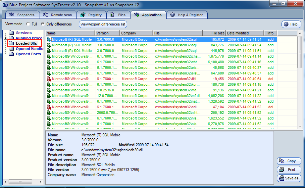This screenshot has height=188, width=305.
Task: Go to the Files tab
Action: [x=118, y=15]
